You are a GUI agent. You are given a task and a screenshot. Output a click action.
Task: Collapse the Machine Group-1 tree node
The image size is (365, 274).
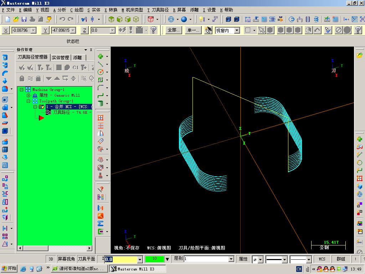click(21, 90)
